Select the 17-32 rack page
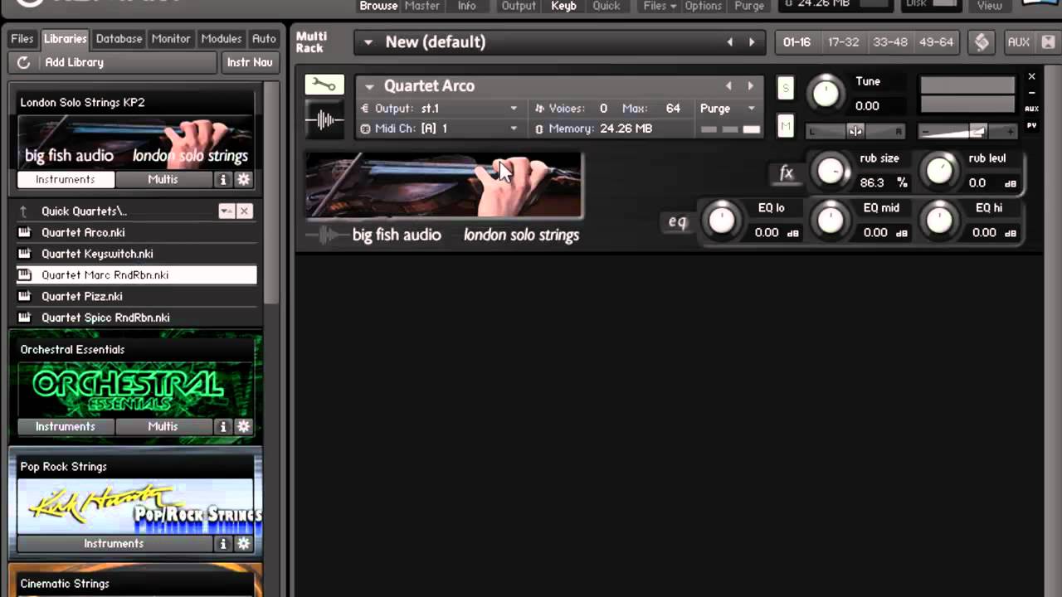The height and width of the screenshot is (597, 1062). (843, 42)
